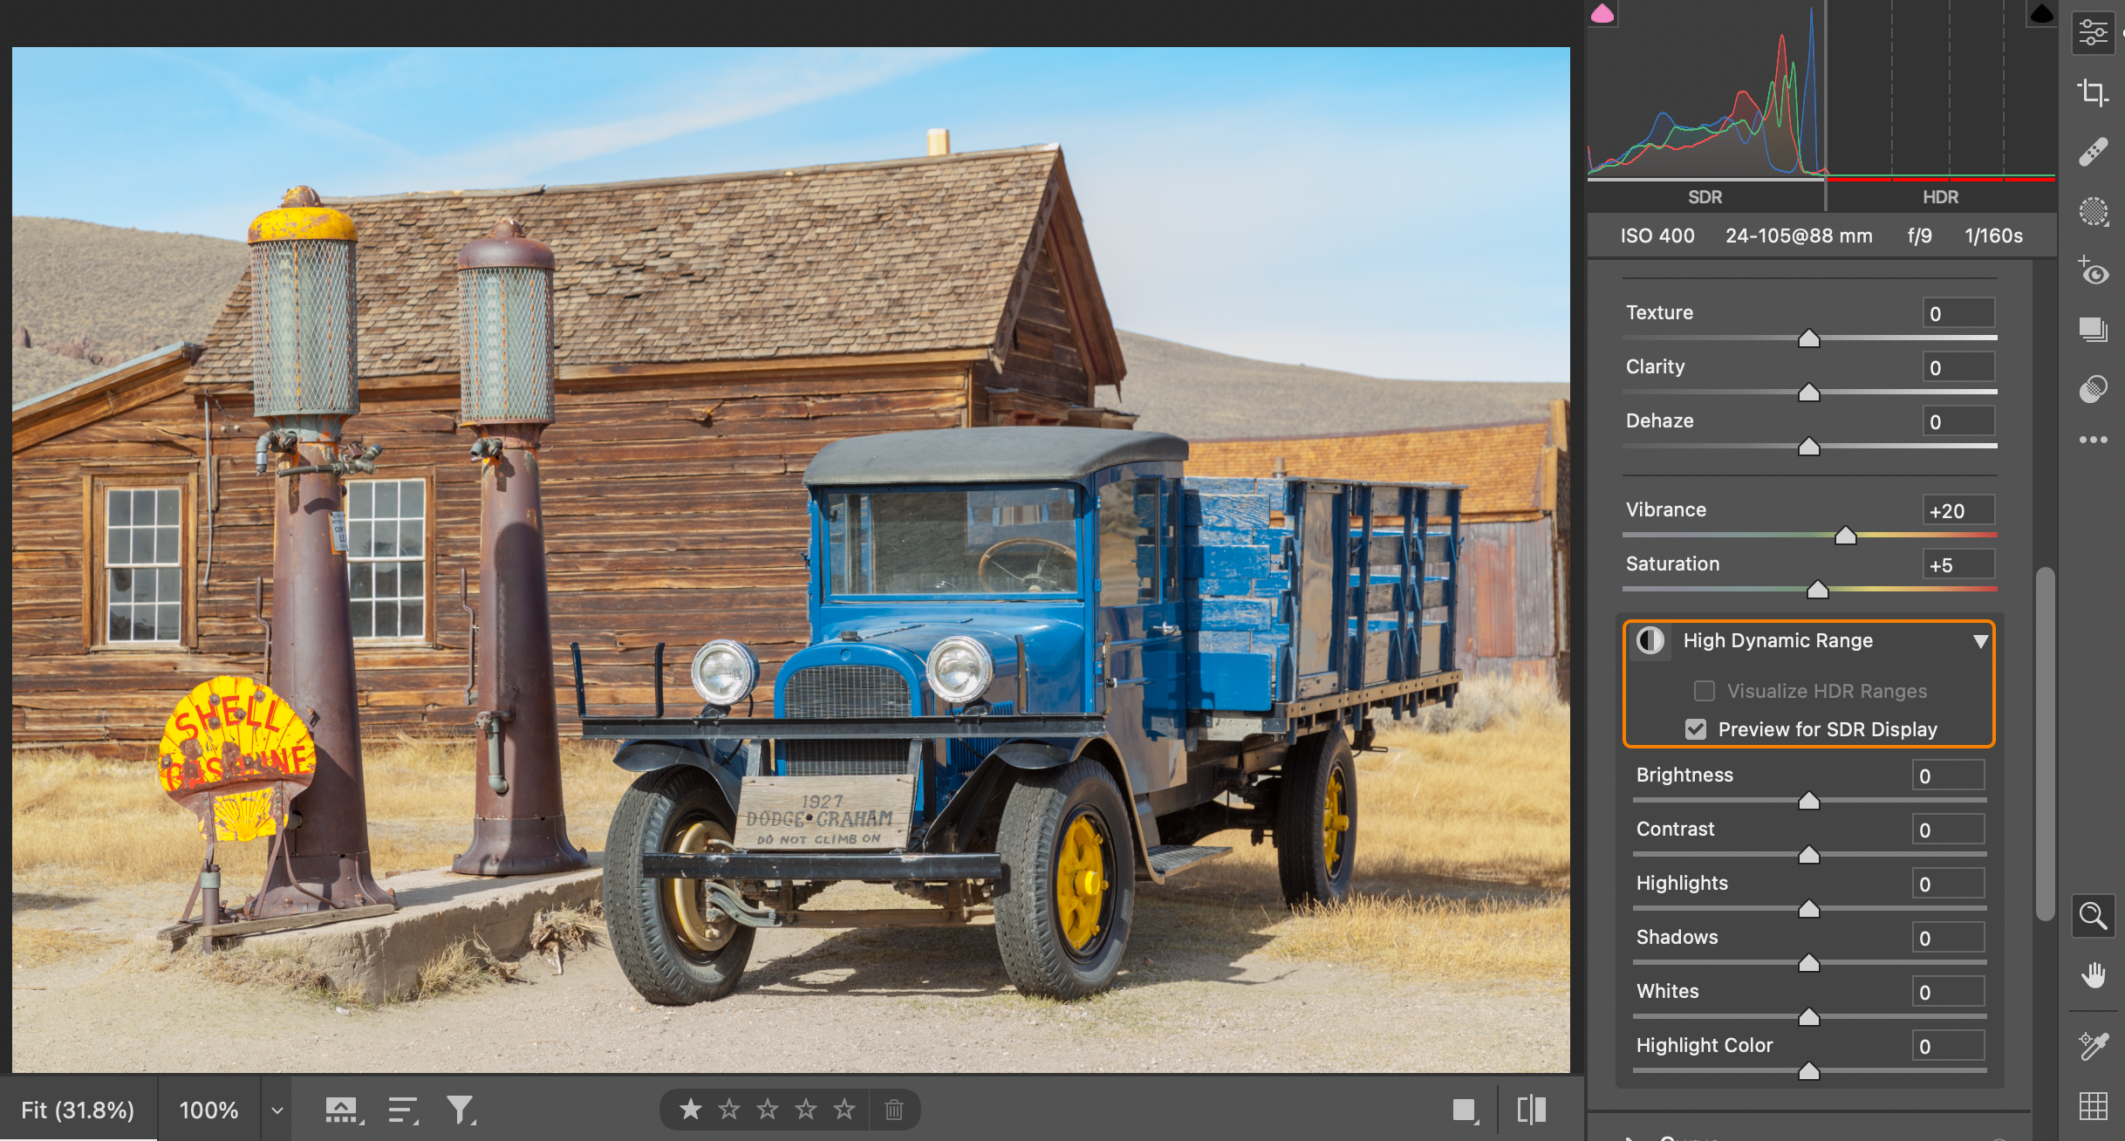Click the Vibrance slider handle

click(1845, 536)
